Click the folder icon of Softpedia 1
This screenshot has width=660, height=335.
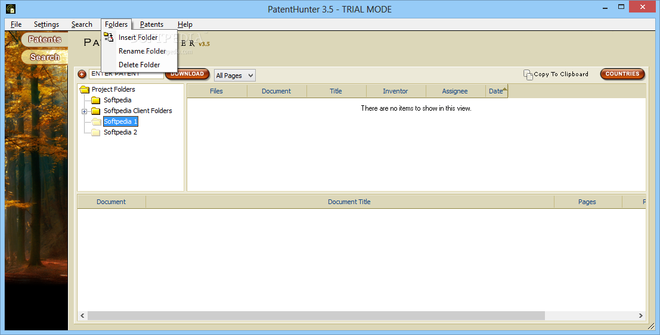97,121
